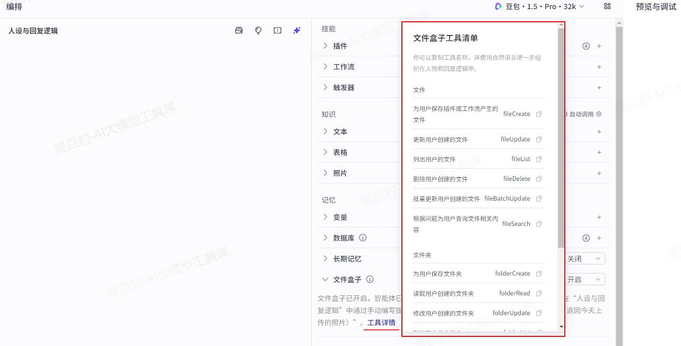The image size is (681, 346).
Task: Expand the 照片 section
Action: [325, 173]
